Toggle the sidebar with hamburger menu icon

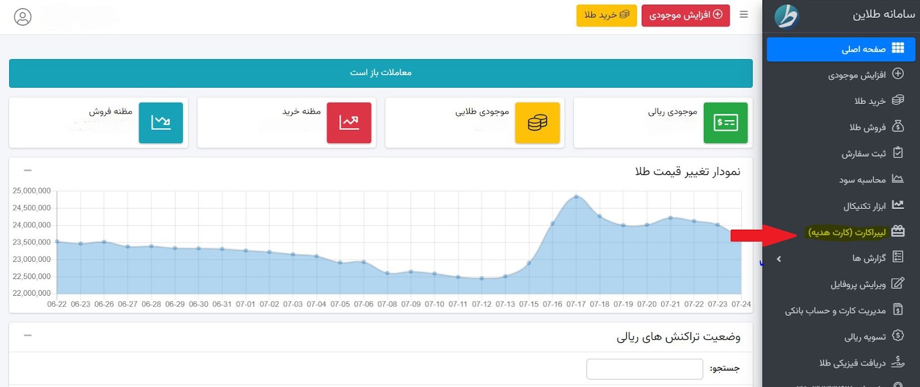click(x=743, y=15)
